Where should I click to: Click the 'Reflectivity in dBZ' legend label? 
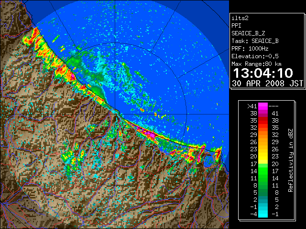tap(291, 160)
